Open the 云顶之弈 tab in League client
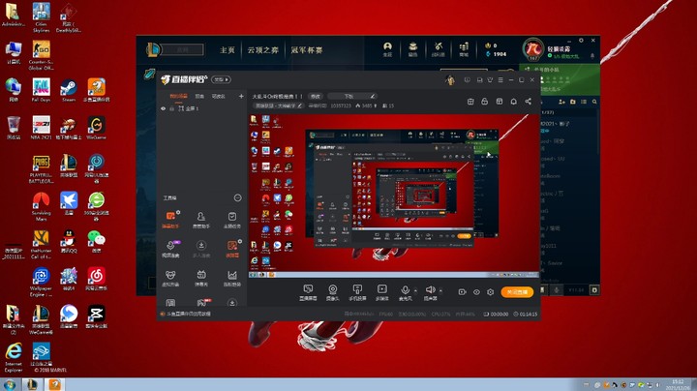 [x=262, y=50]
